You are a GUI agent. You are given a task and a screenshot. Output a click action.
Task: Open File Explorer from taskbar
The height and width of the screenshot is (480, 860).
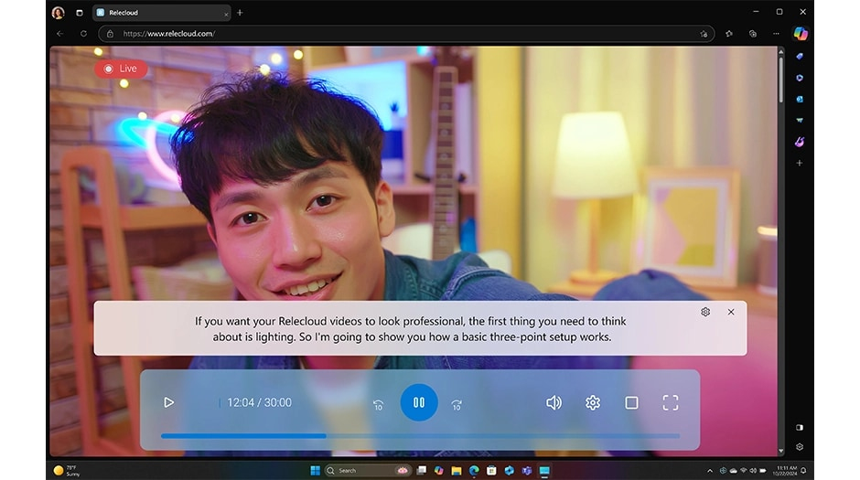(457, 471)
